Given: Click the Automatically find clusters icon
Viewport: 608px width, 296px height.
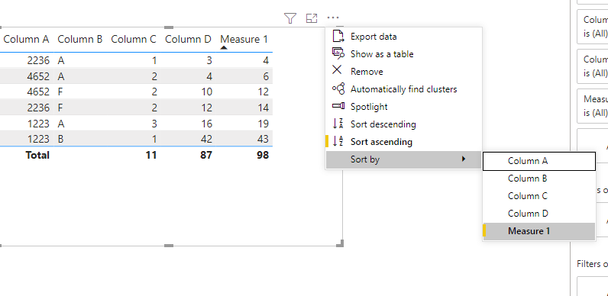Looking at the screenshot, I should (x=338, y=89).
